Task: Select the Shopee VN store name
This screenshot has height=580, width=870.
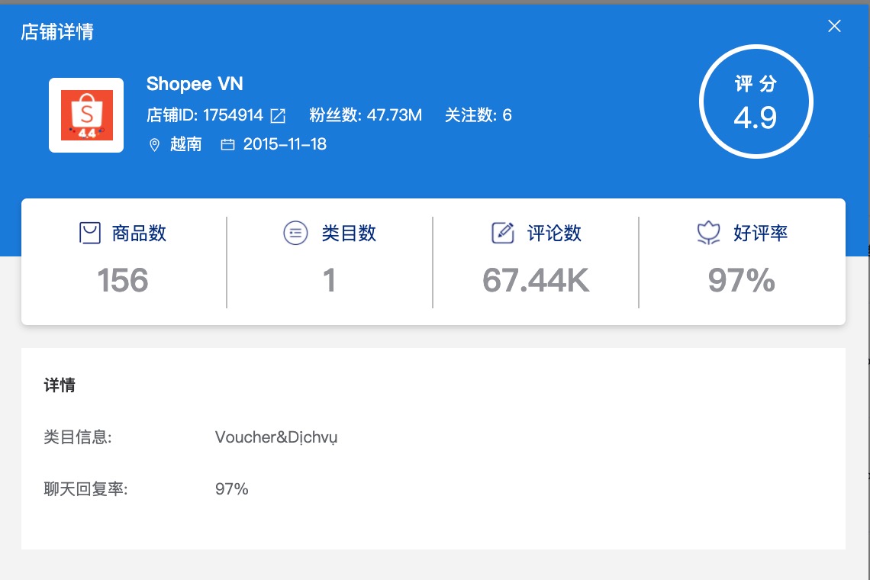Action: pyautogui.click(x=195, y=84)
